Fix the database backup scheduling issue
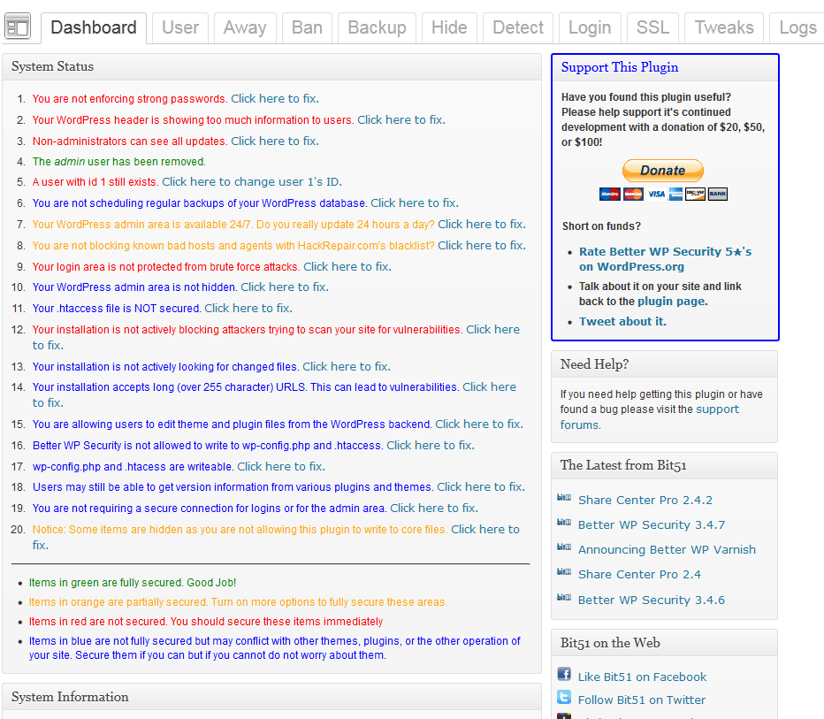The image size is (824, 719). [x=415, y=203]
